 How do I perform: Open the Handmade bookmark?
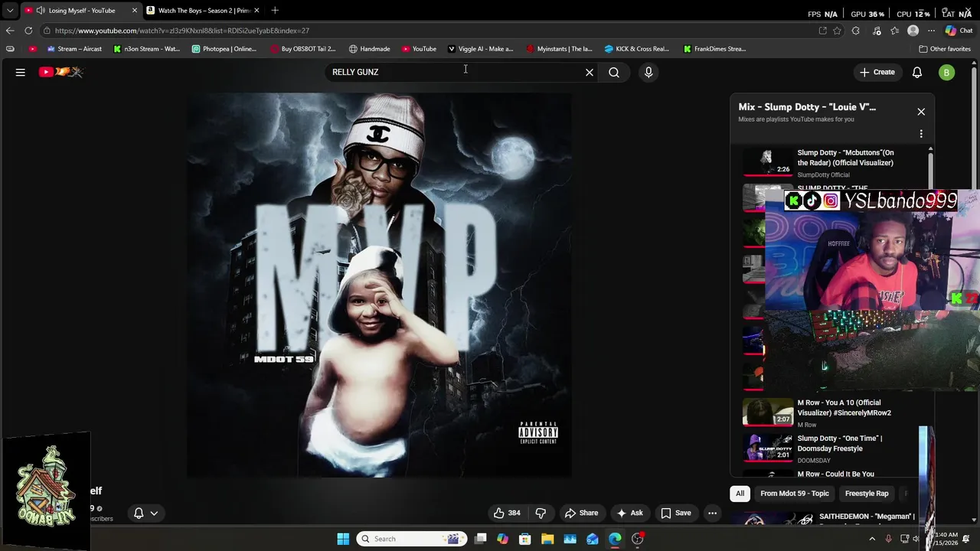point(369,49)
